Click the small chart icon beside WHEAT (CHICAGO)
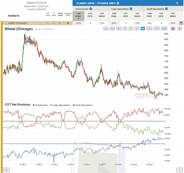The width and height of the screenshot is (184, 173). pyautogui.click(x=6, y=23)
